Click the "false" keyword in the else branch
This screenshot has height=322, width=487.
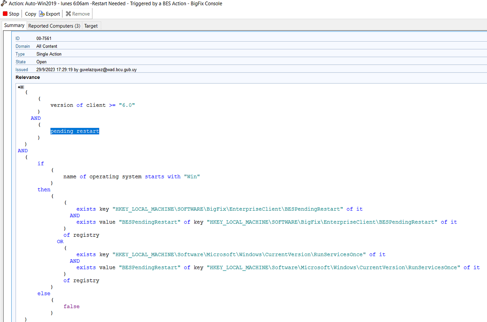click(x=71, y=306)
